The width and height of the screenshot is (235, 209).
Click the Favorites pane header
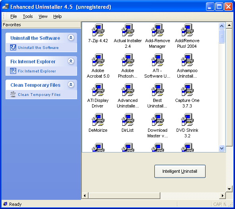point(41,25)
